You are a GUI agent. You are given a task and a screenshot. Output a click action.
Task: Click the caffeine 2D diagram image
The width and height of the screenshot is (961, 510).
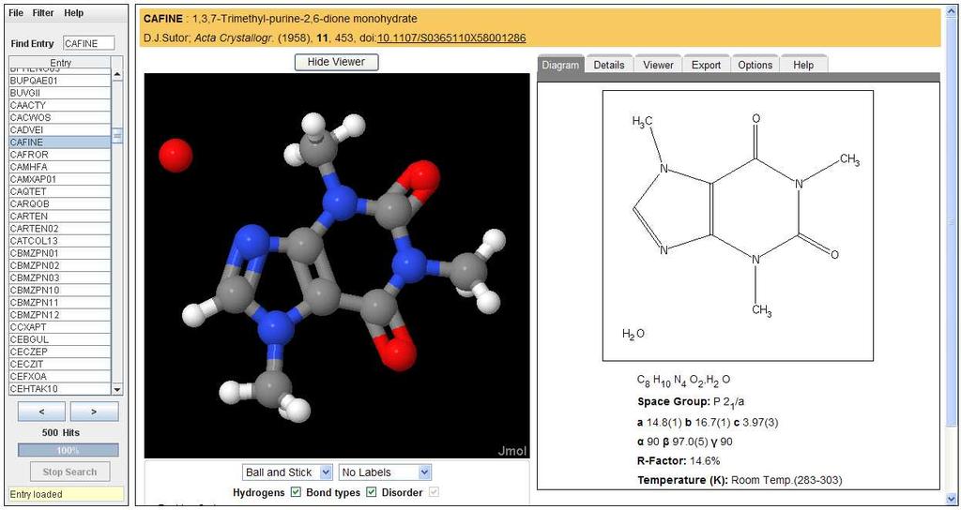(x=738, y=225)
